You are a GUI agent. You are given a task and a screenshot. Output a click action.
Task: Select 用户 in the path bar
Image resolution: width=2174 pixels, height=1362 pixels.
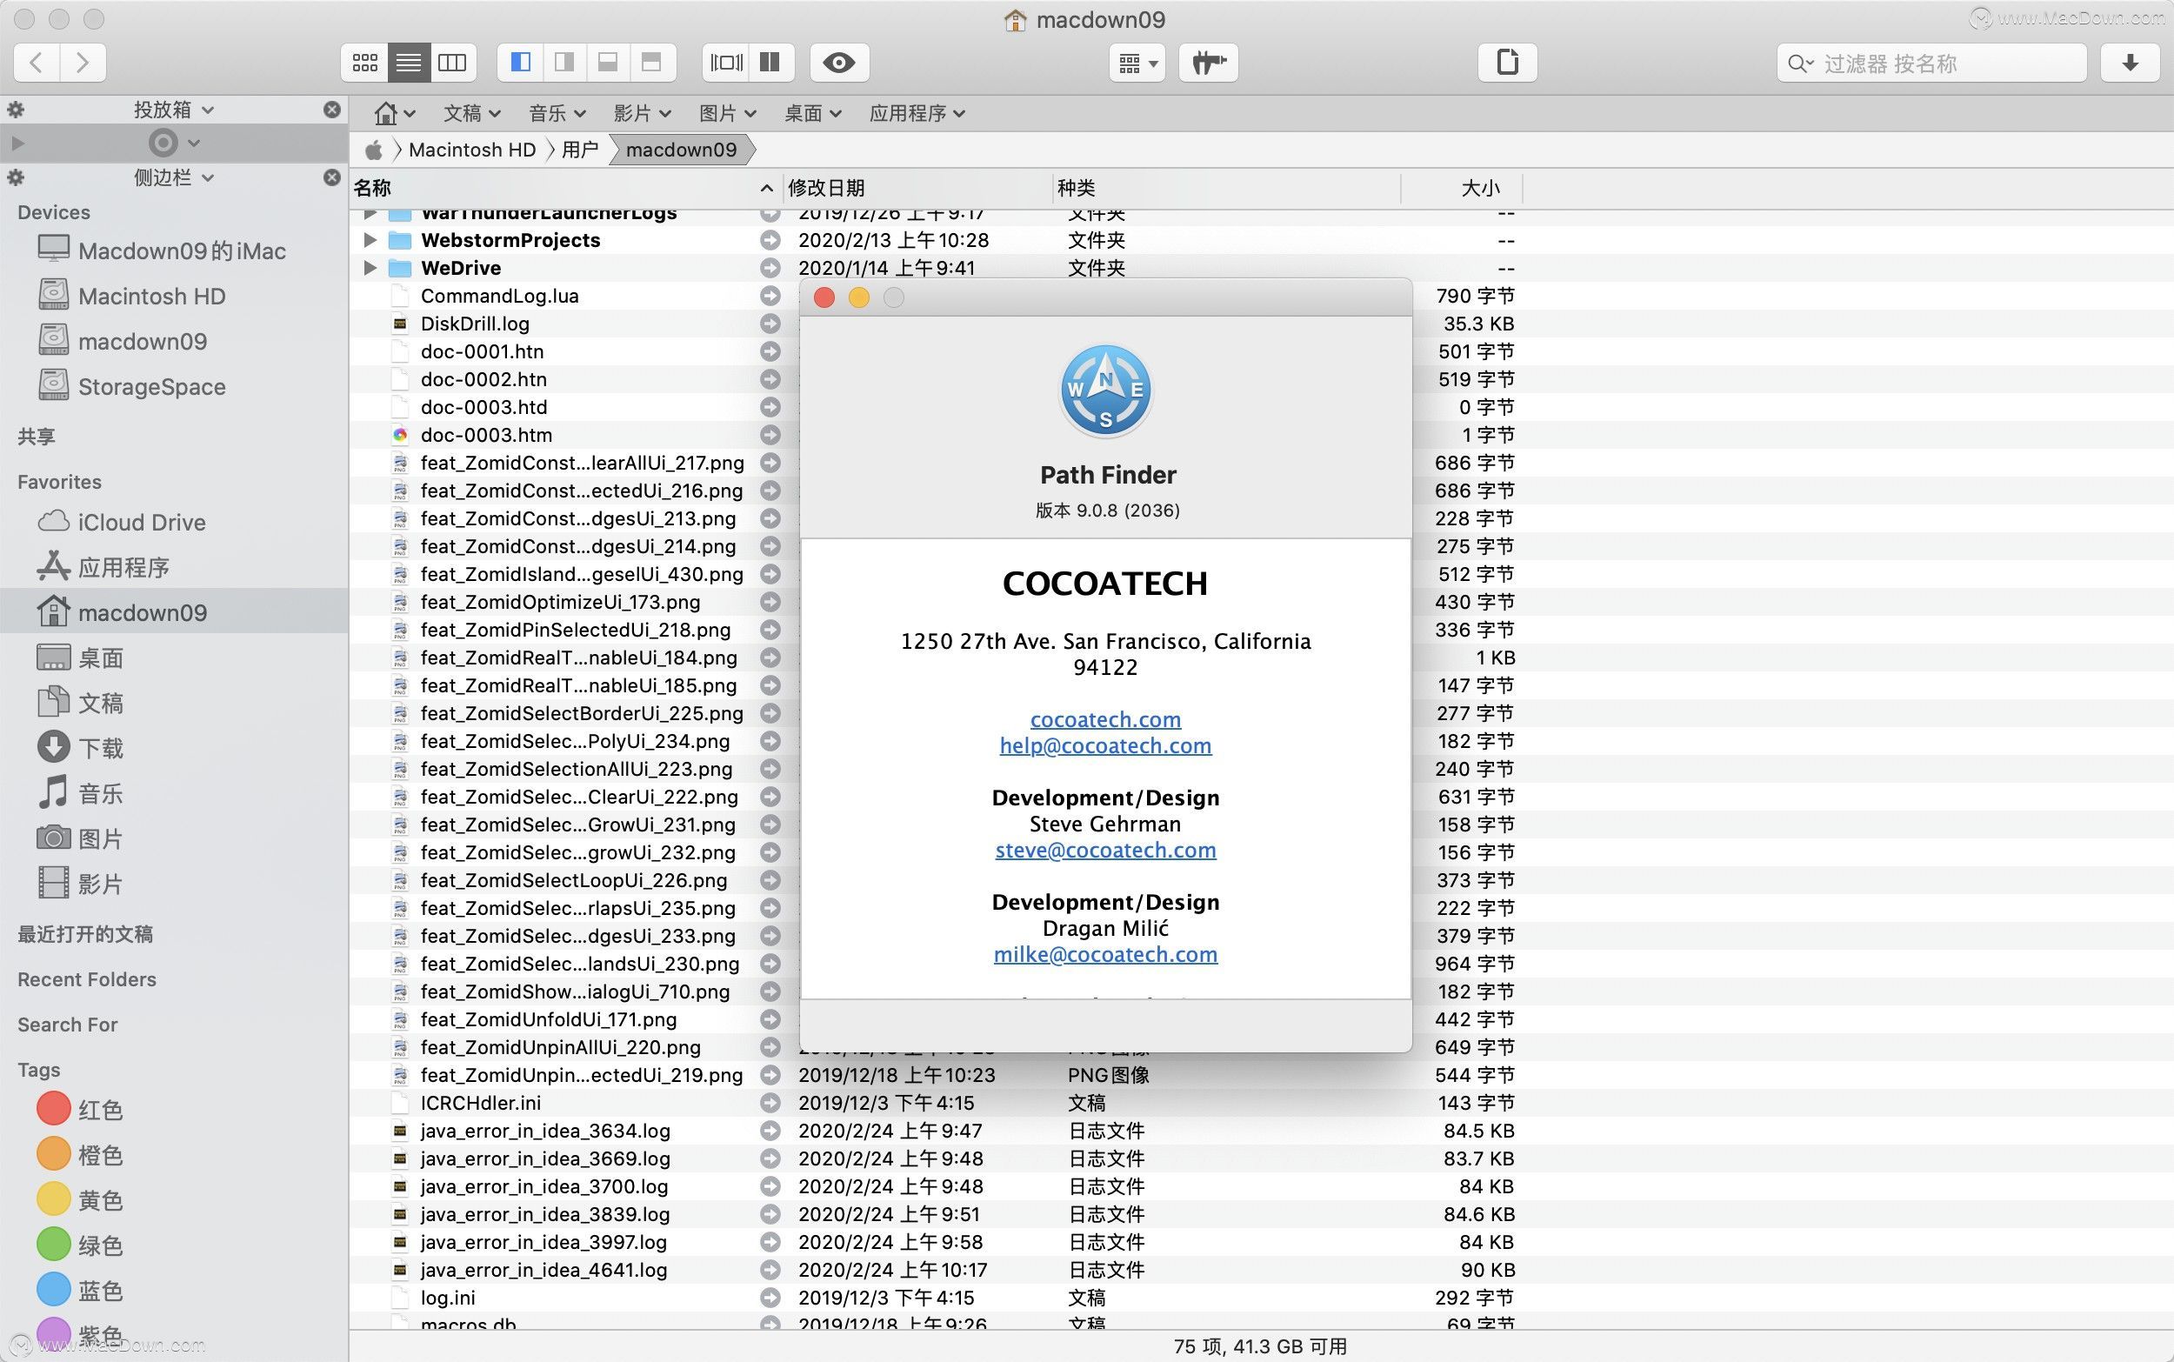pyautogui.click(x=580, y=150)
